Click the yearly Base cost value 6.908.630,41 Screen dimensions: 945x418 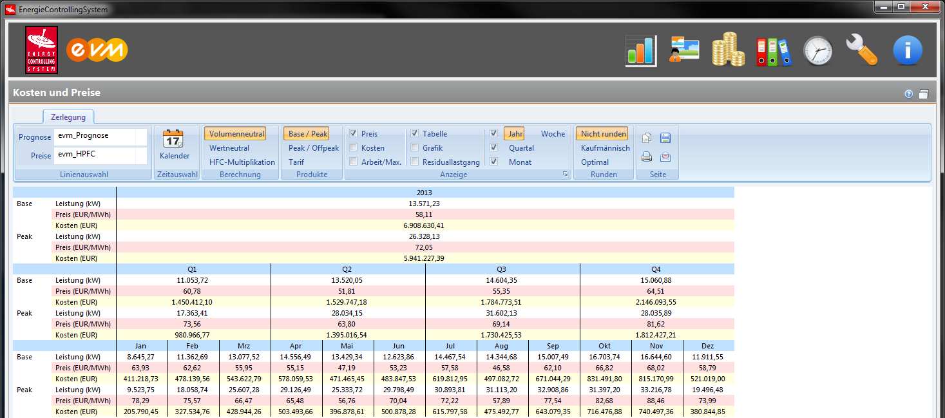(x=425, y=225)
